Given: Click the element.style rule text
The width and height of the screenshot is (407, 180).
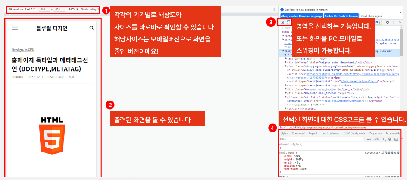Looking at the screenshot, I should [291, 144].
